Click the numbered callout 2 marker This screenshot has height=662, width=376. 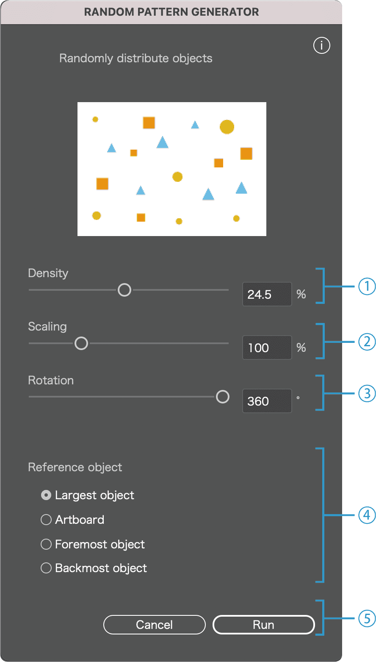(x=367, y=342)
